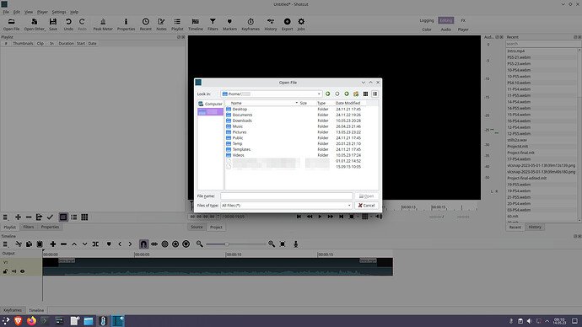Image resolution: width=582 pixels, height=327 pixels.
Task: Create new folder in Open File dialog
Action: tap(356, 94)
